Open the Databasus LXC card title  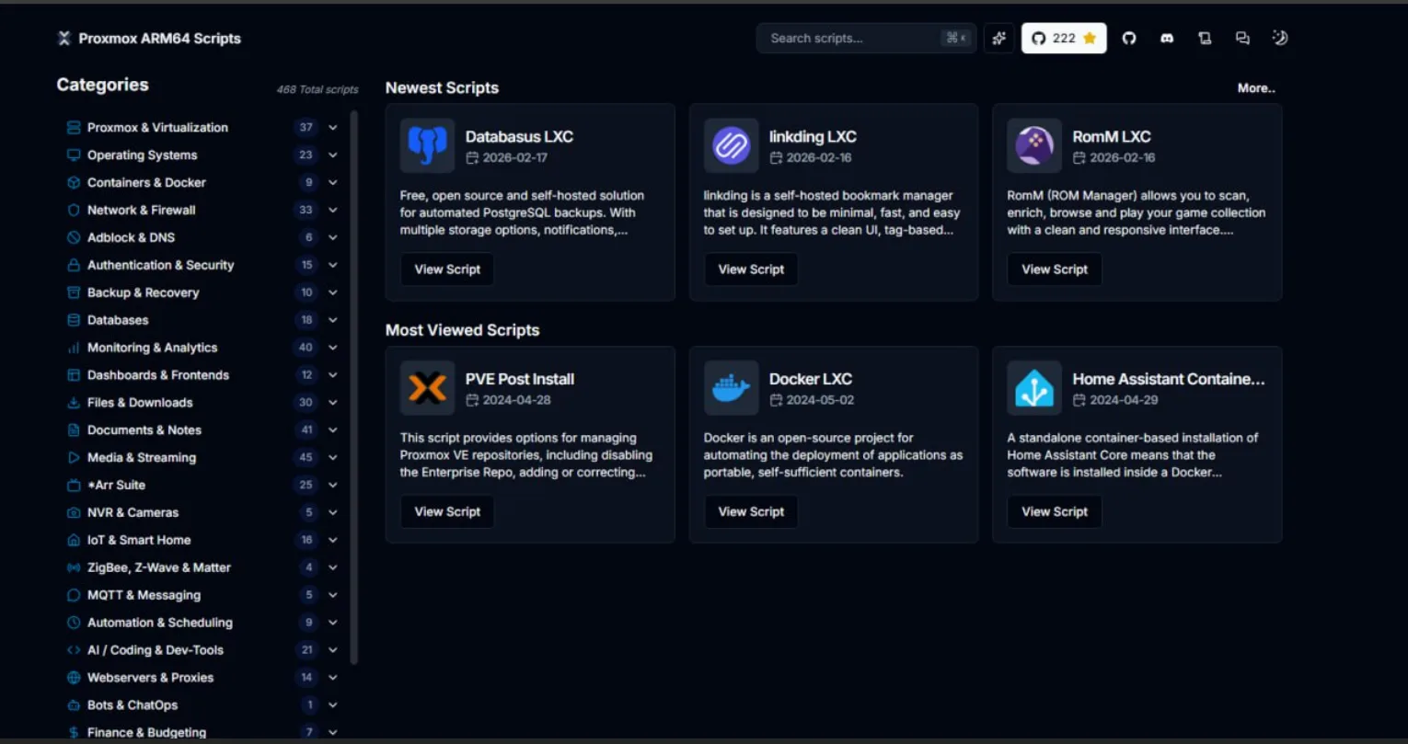[x=519, y=136]
